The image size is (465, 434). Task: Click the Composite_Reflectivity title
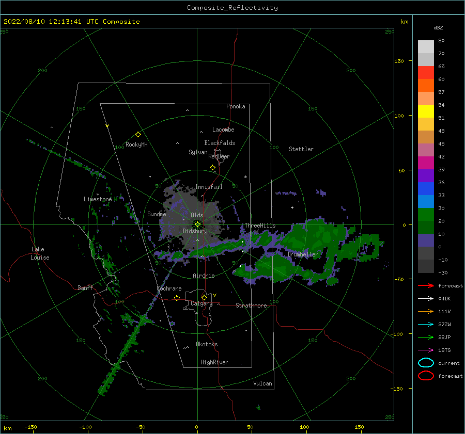pyautogui.click(x=233, y=8)
